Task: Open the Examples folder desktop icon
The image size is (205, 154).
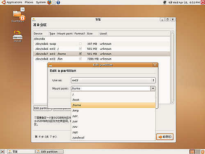Action: coord(18,15)
